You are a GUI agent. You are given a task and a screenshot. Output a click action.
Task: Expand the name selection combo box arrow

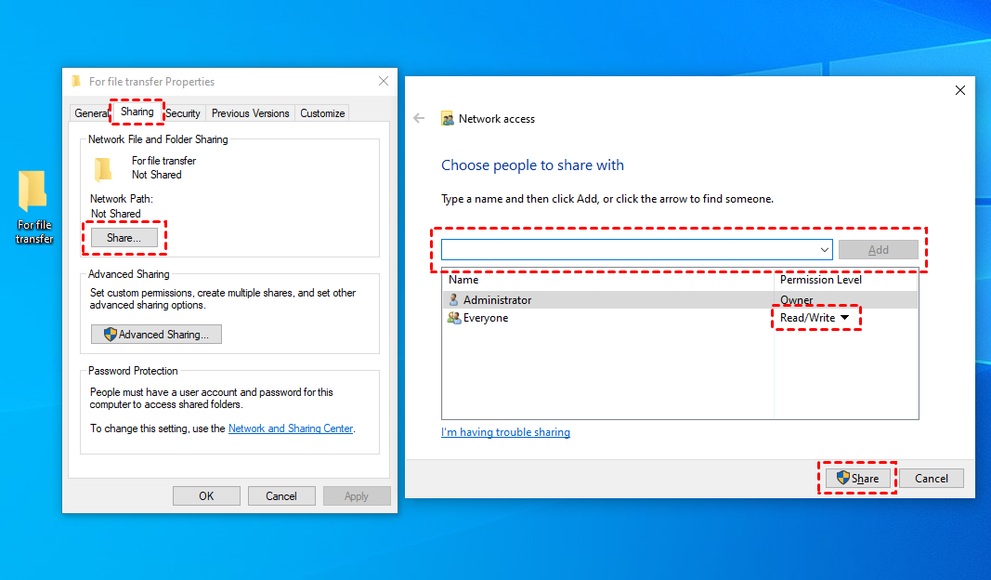pyautogui.click(x=824, y=249)
